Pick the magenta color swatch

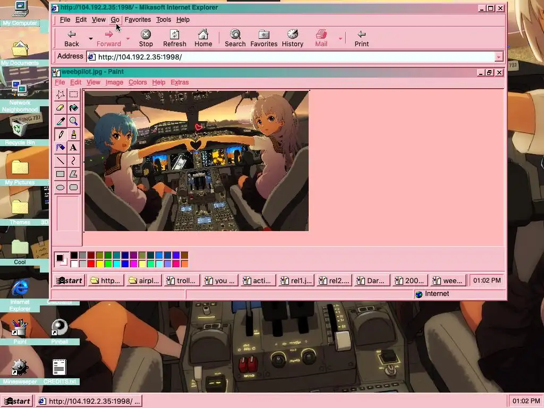point(133,263)
